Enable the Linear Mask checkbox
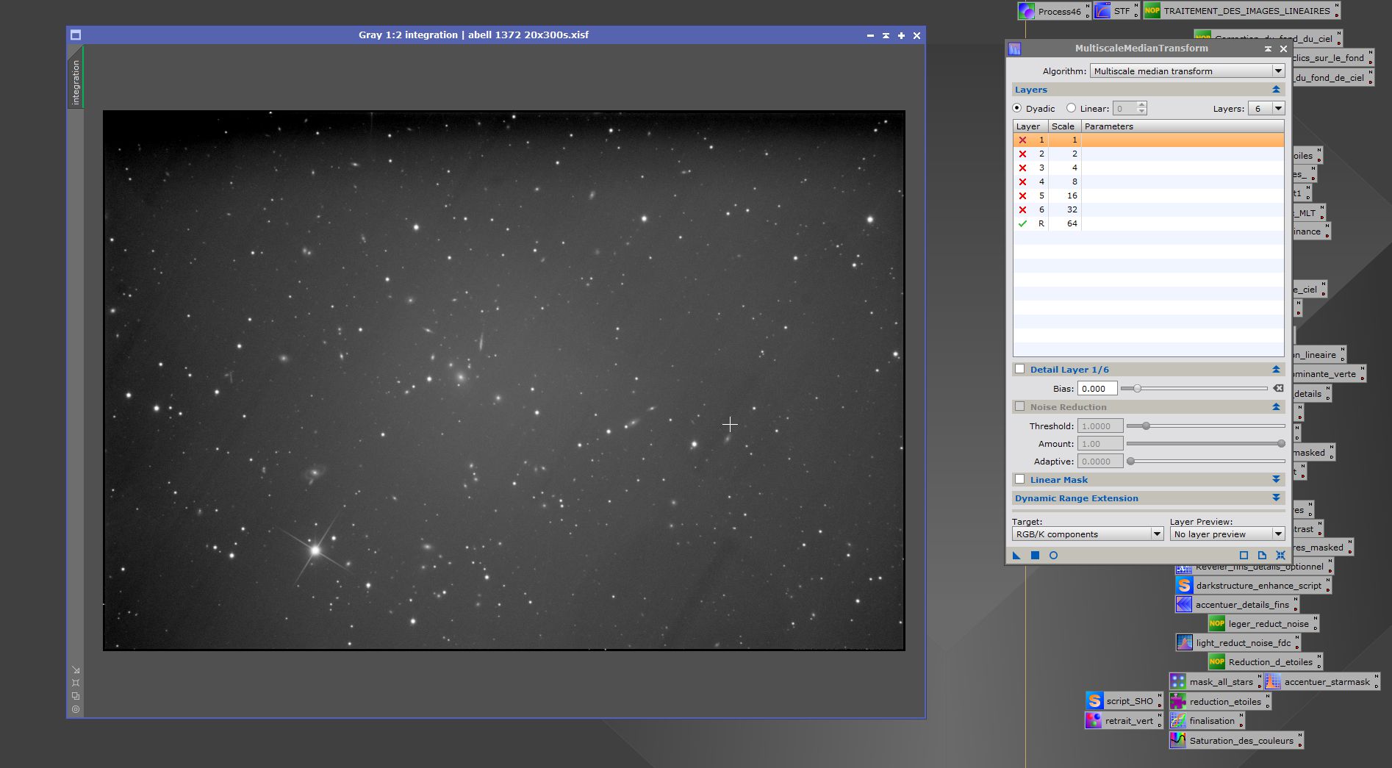The width and height of the screenshot is (1392, 768). pyautogui.click(x=1019, y=479)
